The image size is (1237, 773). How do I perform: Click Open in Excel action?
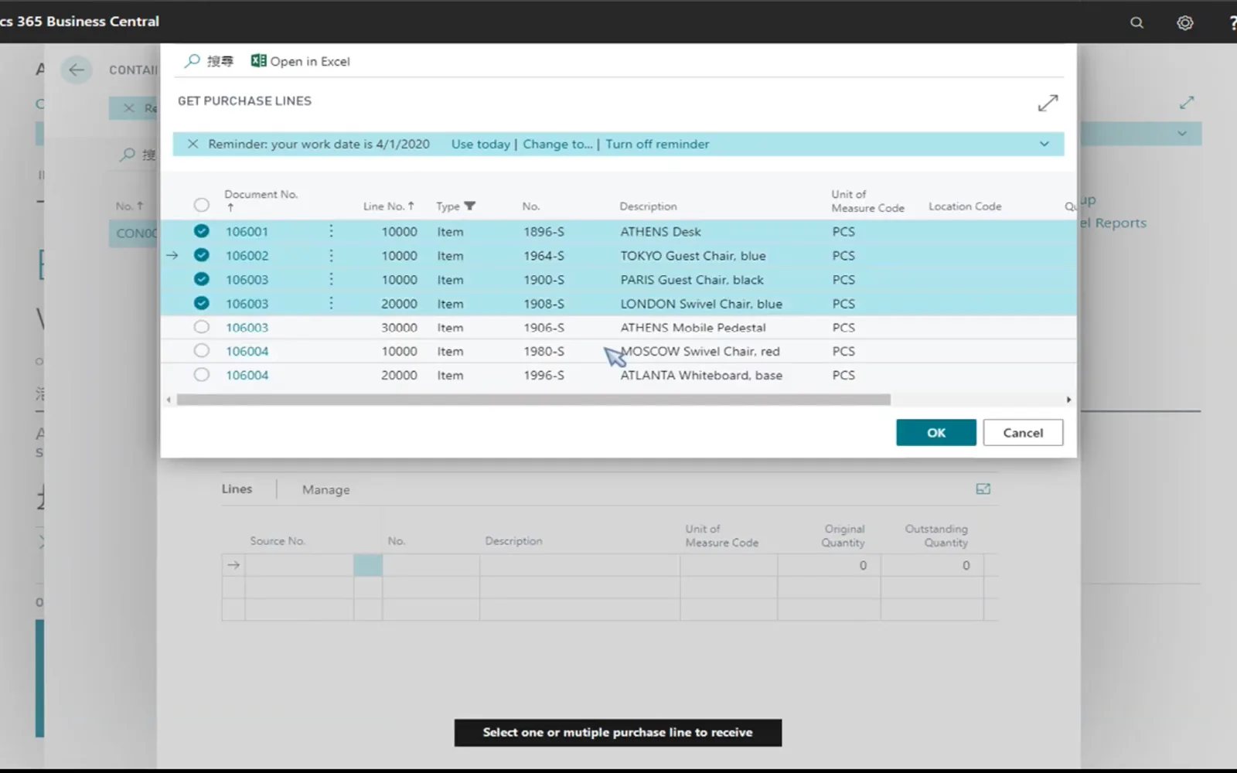[301, 61]
